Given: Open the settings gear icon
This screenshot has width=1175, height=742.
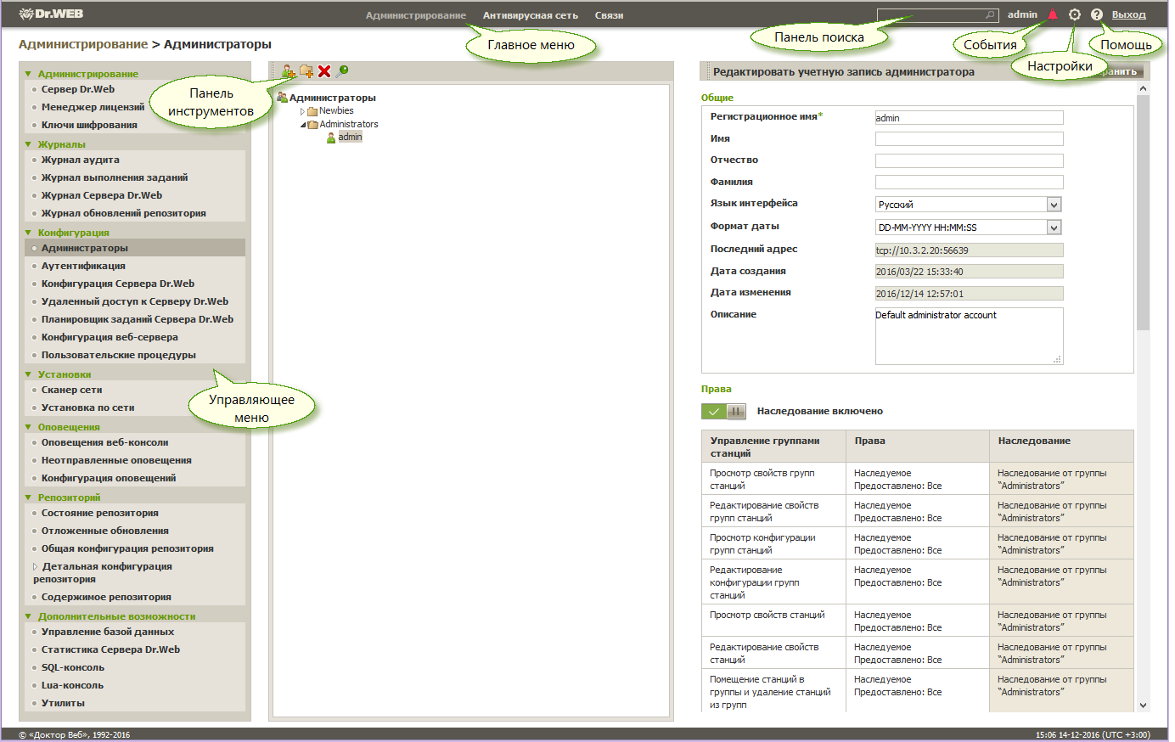Looking at the screenshot, I should coord(1075,14).
